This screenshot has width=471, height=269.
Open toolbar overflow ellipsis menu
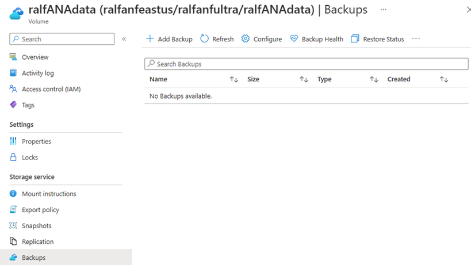(416, 39)
